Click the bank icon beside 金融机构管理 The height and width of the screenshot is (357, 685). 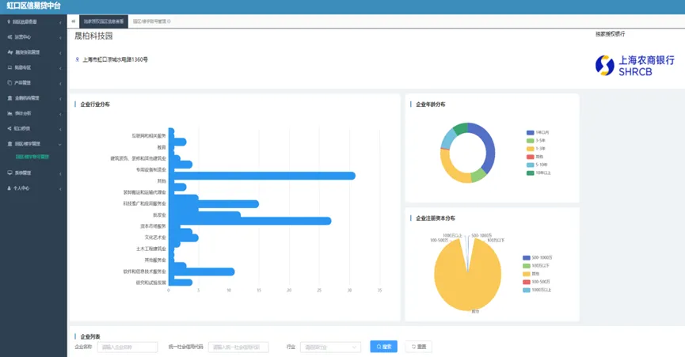(x=10, y=98)
